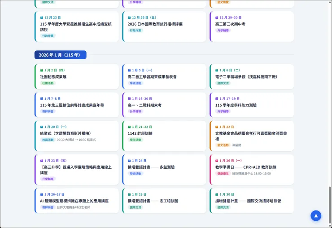Screen dimensions: 332x228
Task: Select the 2026 年 1 月（115 年）month header
Action: (x=61, y=55)
